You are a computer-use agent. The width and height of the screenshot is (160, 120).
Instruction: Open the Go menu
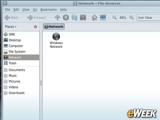(35, 10)
